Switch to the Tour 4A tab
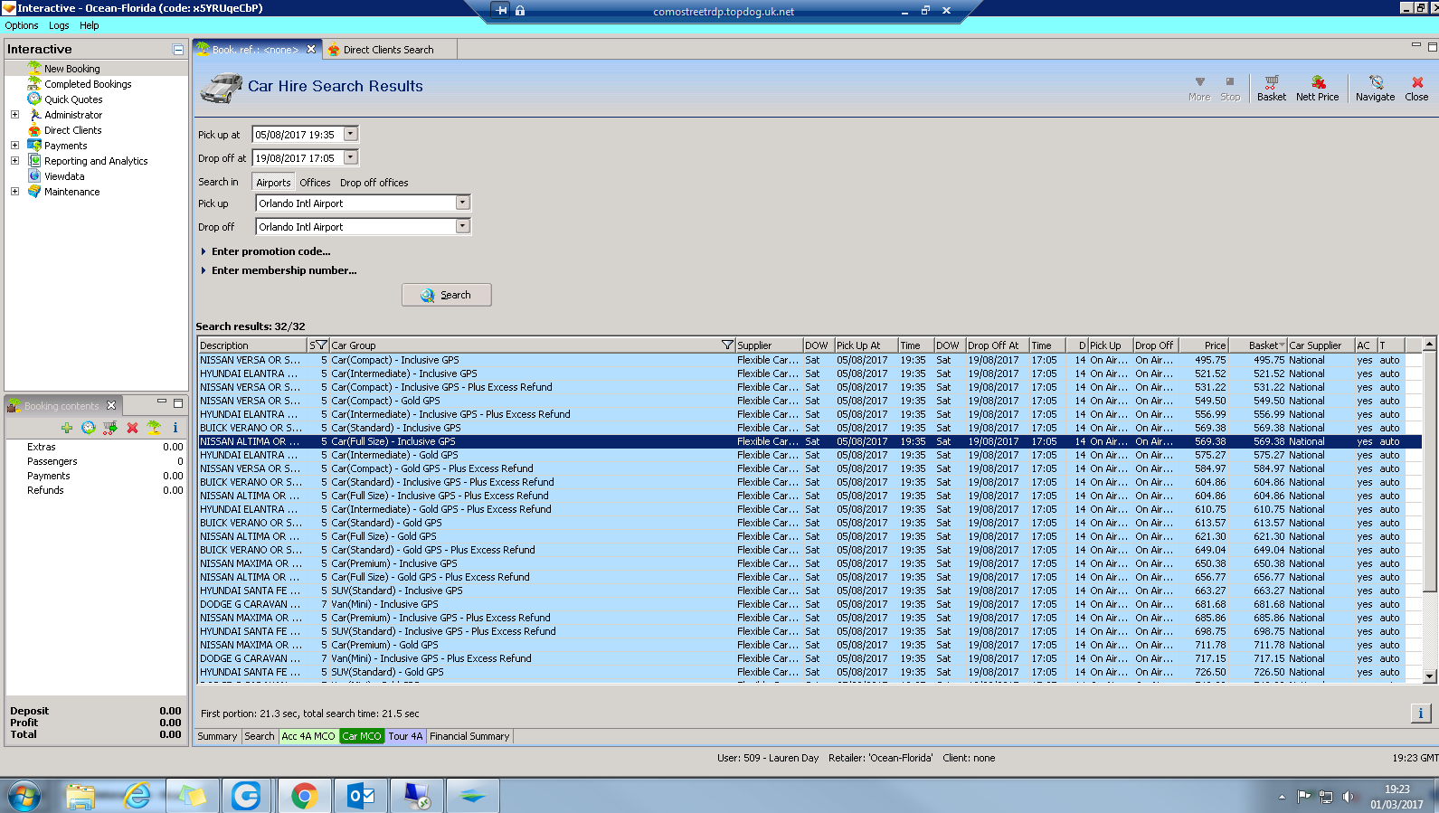This screenshot has height=813, width=1439. click(x=405, y=736)
